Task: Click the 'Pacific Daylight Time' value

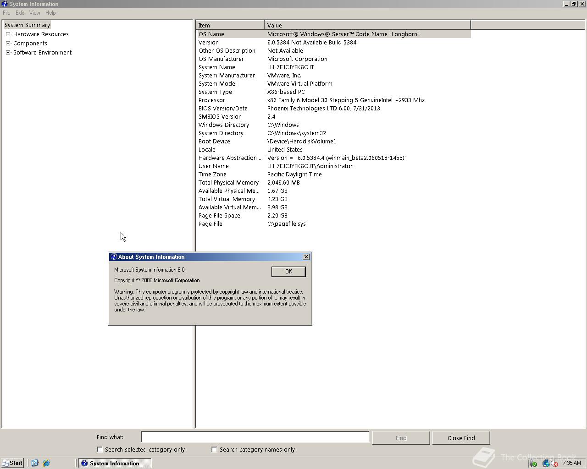Action: point(294,175)
